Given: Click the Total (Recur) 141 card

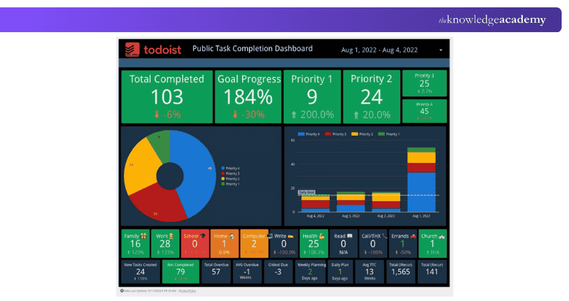Looking at the screenshot, I should 432,272.
